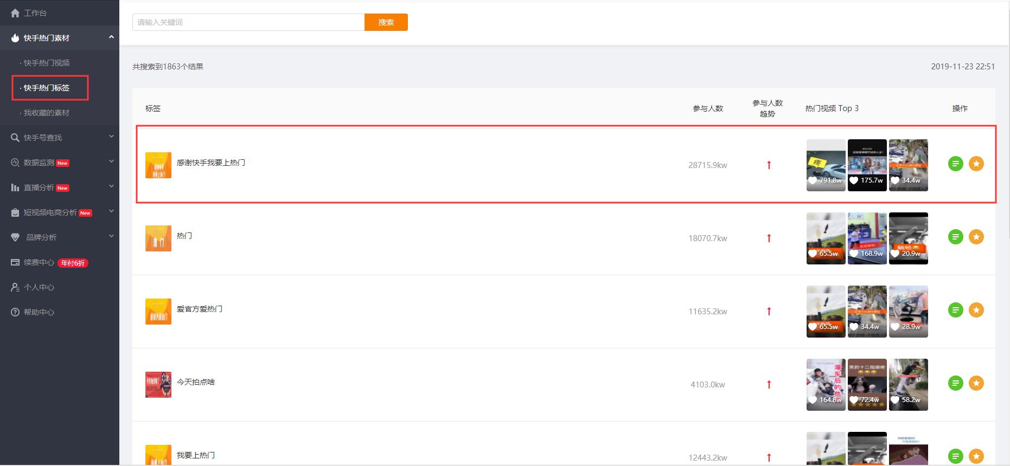
Task: Click the keyword search input field
Action: tap(248, 22)
